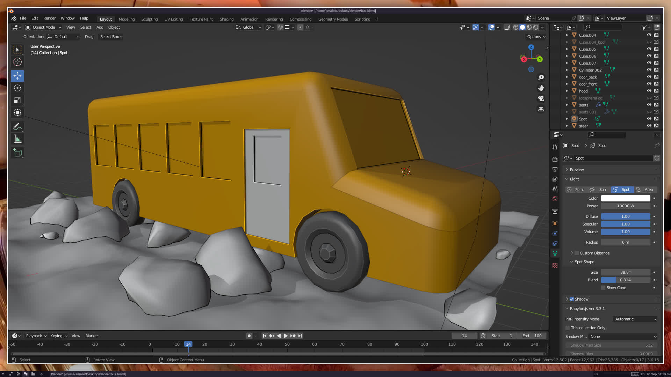The width and height of the screenshot is (671, 377).
Task: Select the Rotate tool in toolbar
Action: point(17,88)
